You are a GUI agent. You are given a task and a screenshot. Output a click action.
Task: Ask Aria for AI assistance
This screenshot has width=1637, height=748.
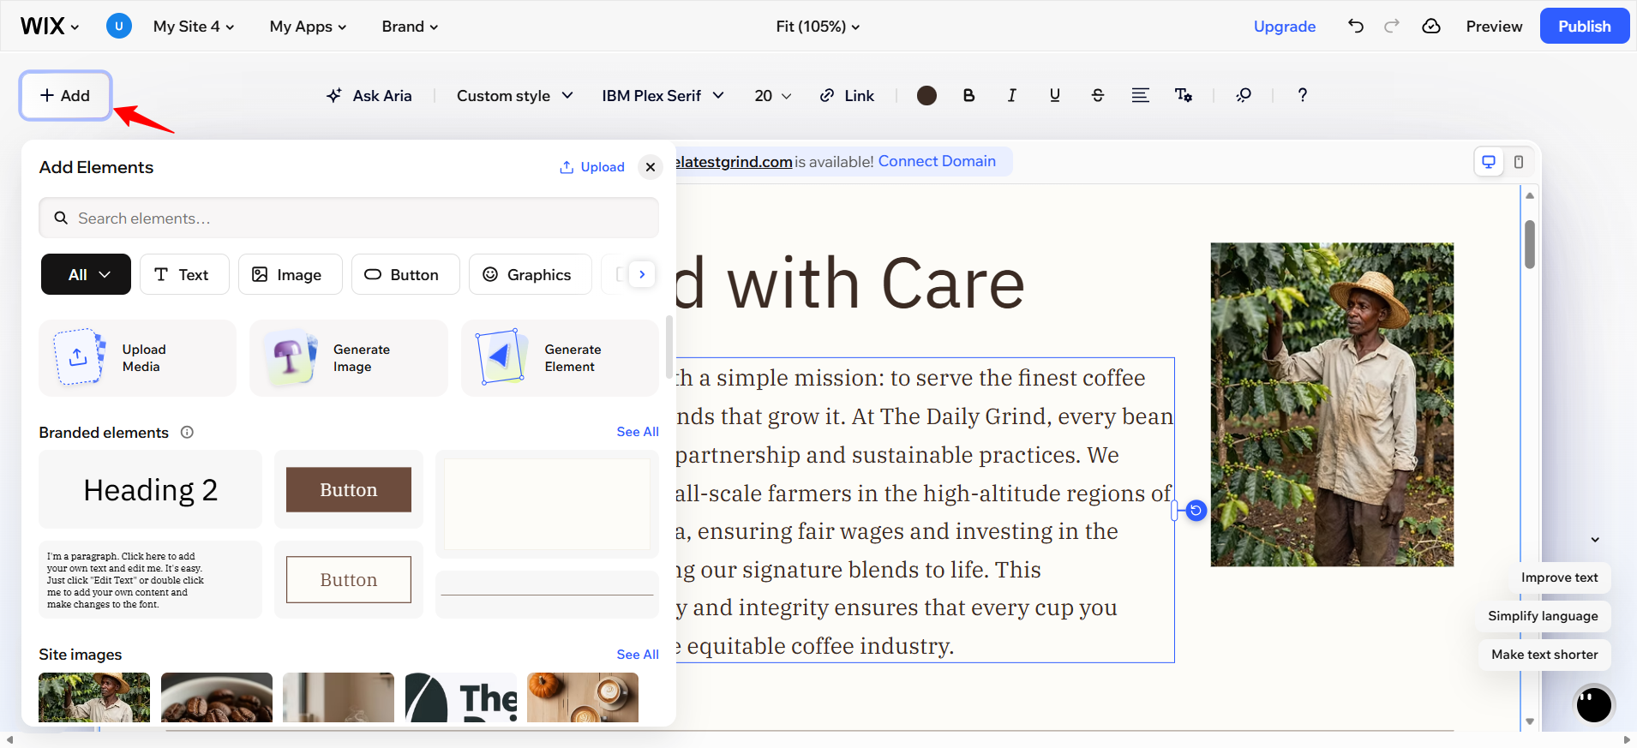coord(369,95)
